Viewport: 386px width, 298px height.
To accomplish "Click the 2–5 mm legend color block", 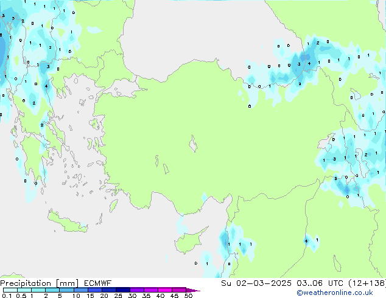I will pos(52,290).
